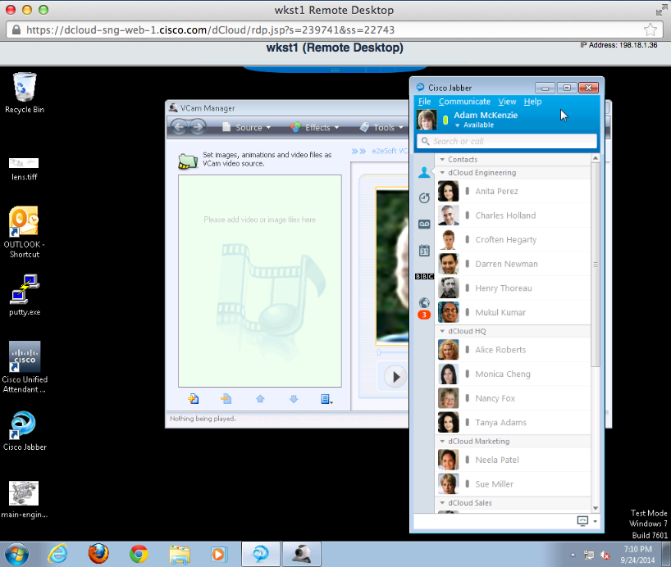Image resolution: width=671 pixels, height=567 pixels.
Task: Open the Communicate menu in Jabber
Action: pos(464,102)
